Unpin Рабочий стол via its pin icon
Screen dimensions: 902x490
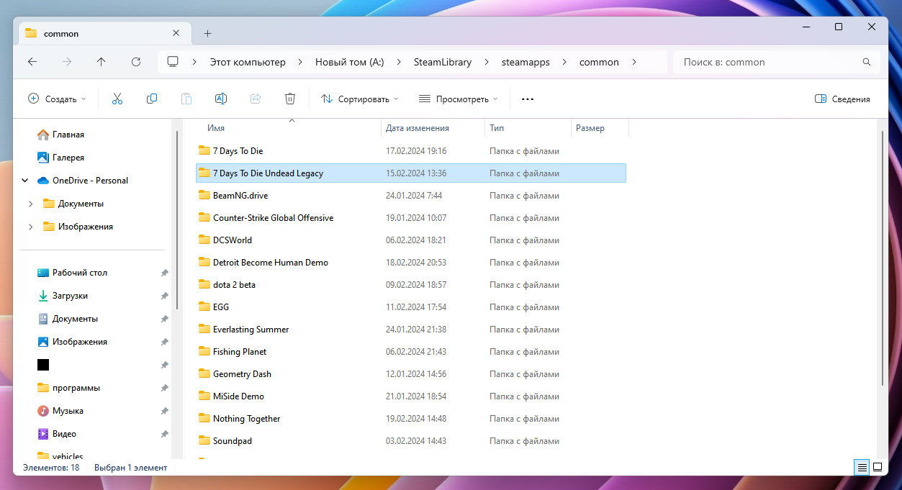[x=165, y=273]
